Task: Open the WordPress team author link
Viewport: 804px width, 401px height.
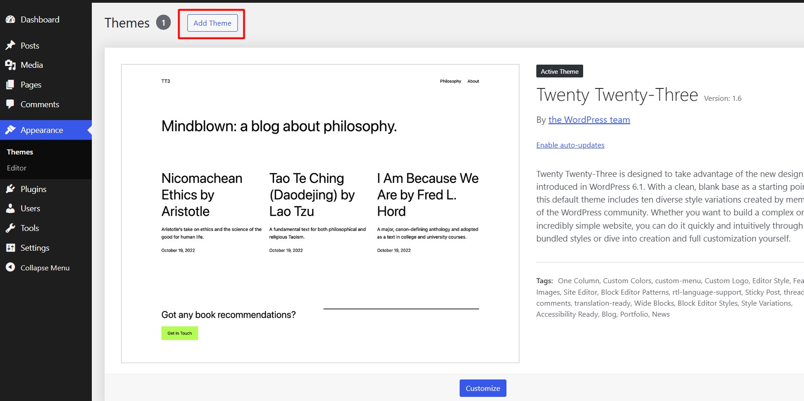Action: click(589, 120)
